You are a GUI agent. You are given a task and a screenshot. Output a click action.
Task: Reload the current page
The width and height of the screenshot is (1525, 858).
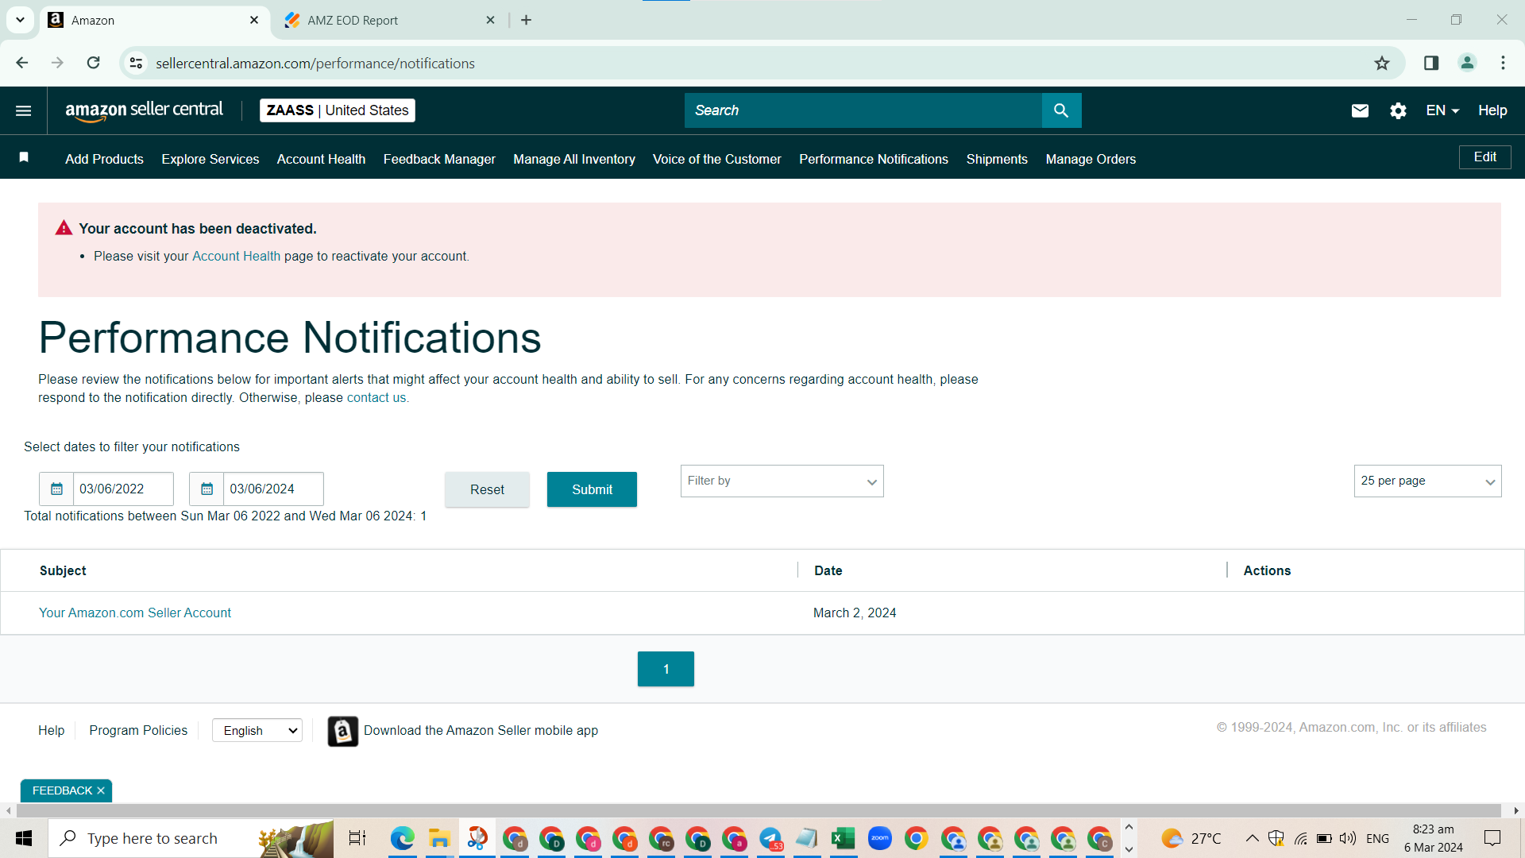click(x=93, y=63)
